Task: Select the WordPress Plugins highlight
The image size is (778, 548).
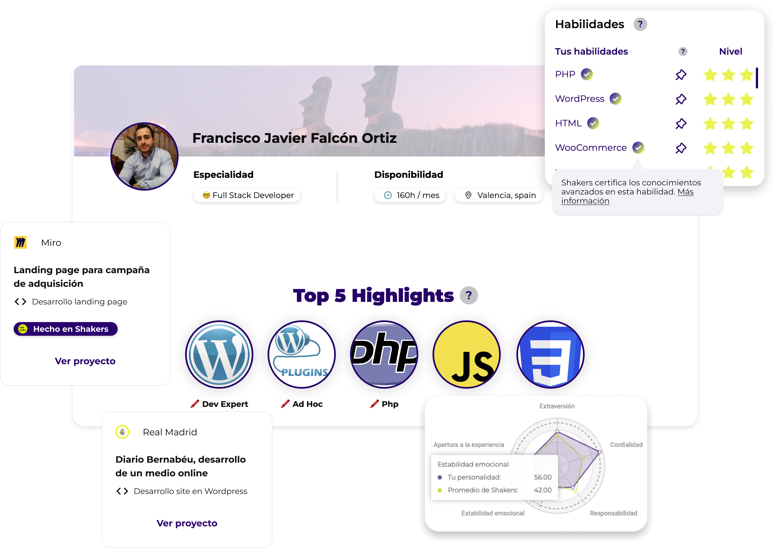Action: pos(302,354)
